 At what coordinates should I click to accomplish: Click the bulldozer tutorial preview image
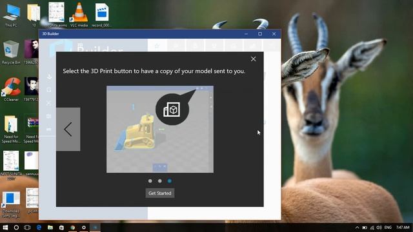[x=160, y=129]
